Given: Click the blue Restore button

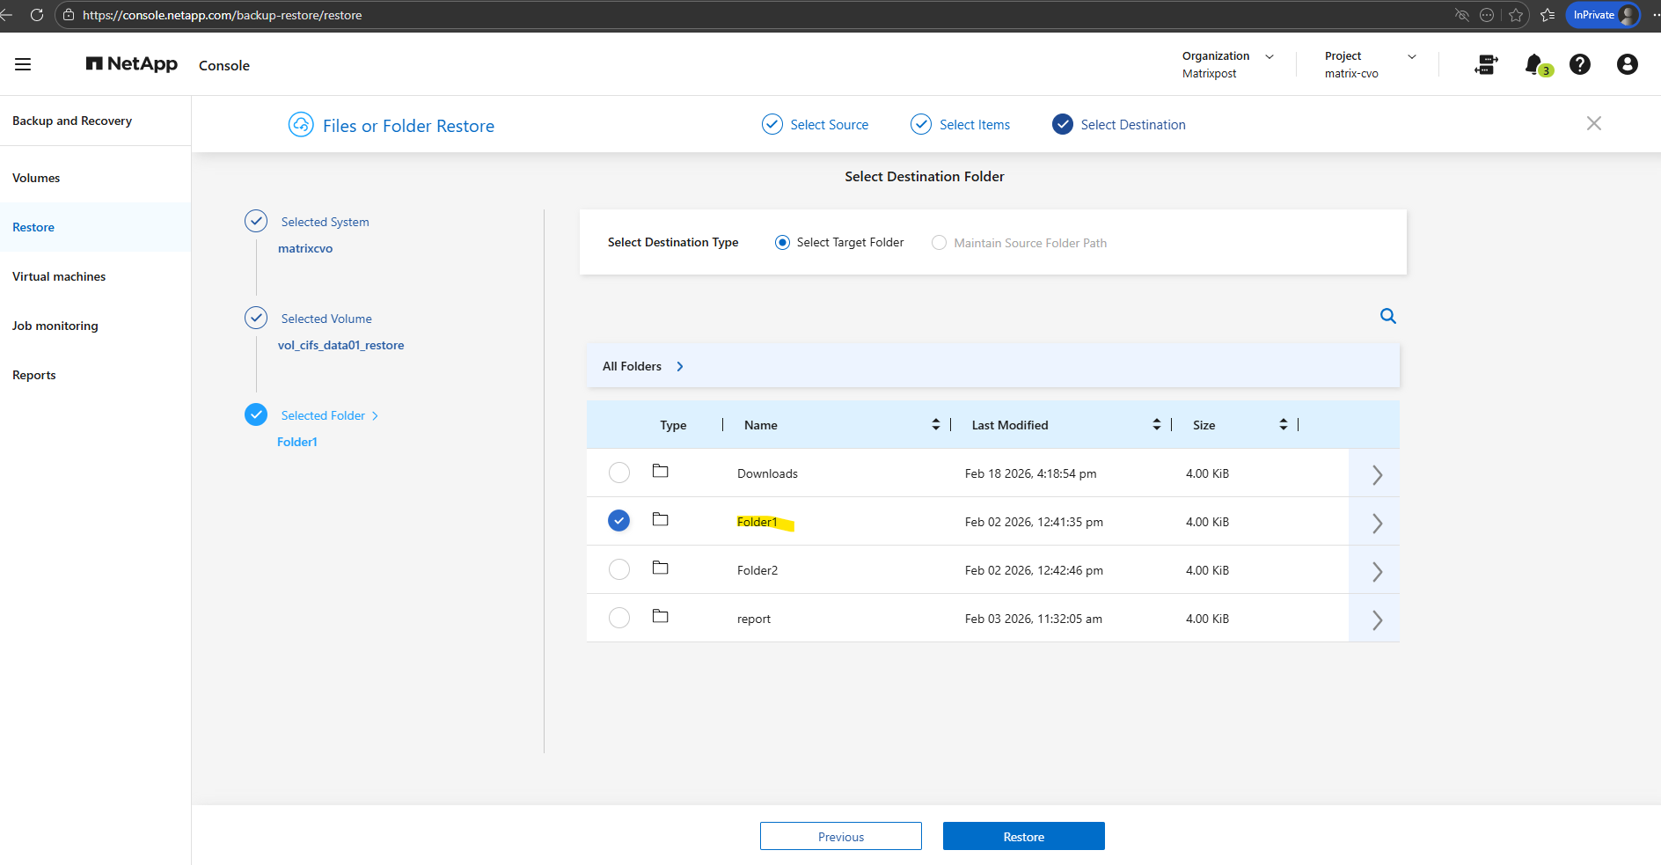Looking at the screenshot, I should coord(1023,836).
